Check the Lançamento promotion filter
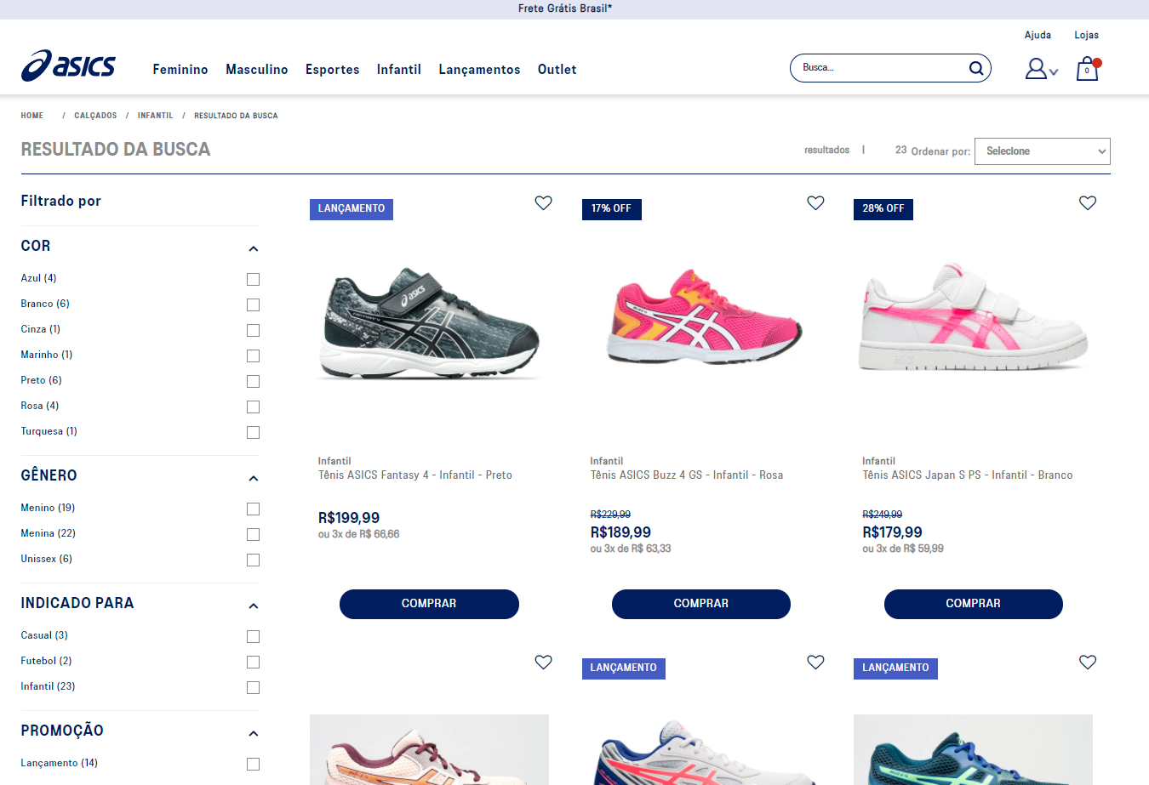The image size is (1149, 785). (x=253, y=764)
